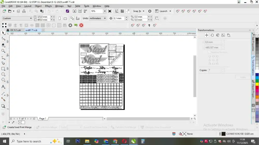The height and width of the screenshot is (145, 259).
Task: Open the Scale and Mirror transformation tab
Action: coord(218,35)
